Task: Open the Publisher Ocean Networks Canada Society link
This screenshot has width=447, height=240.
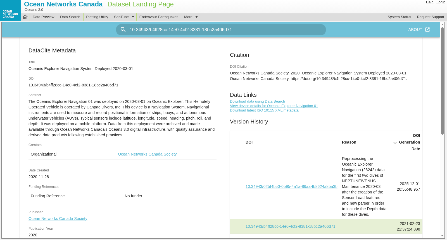Action: click(58, 219)
